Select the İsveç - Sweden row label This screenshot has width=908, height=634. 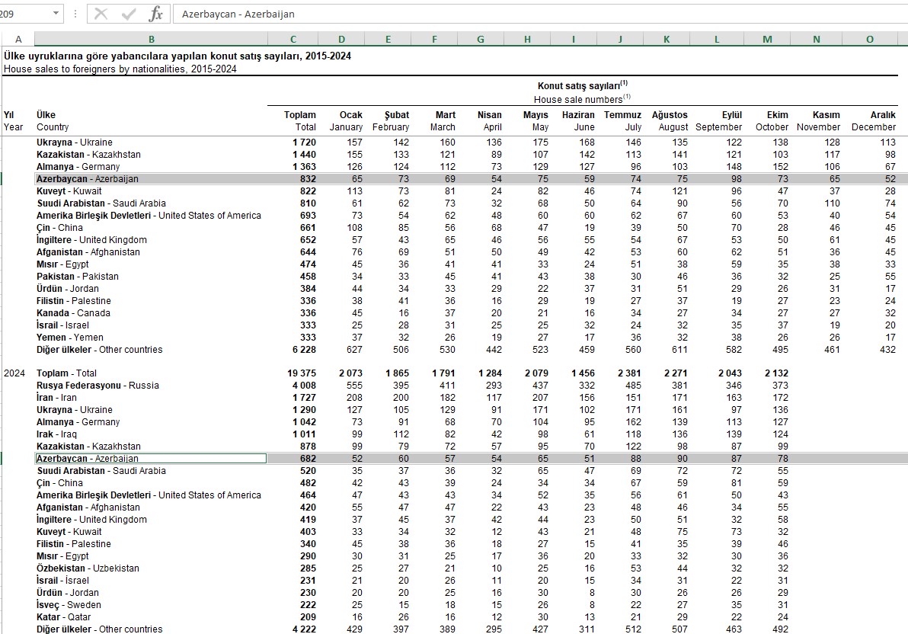pyautogui.click(x=69, y=605)
